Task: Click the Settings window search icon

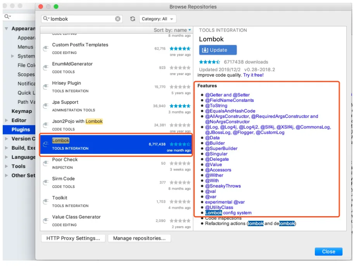Action: [7, 16]
